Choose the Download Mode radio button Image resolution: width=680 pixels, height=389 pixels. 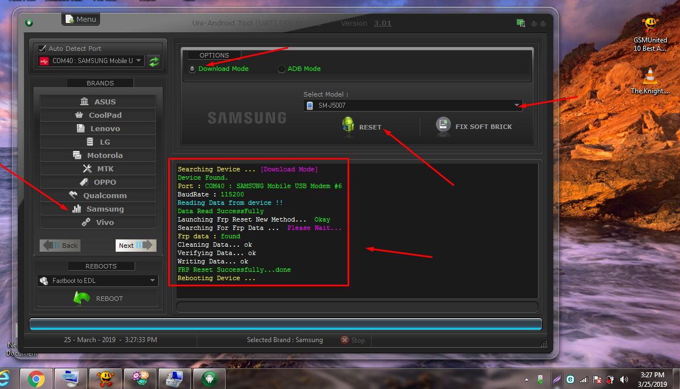[192, 69]
